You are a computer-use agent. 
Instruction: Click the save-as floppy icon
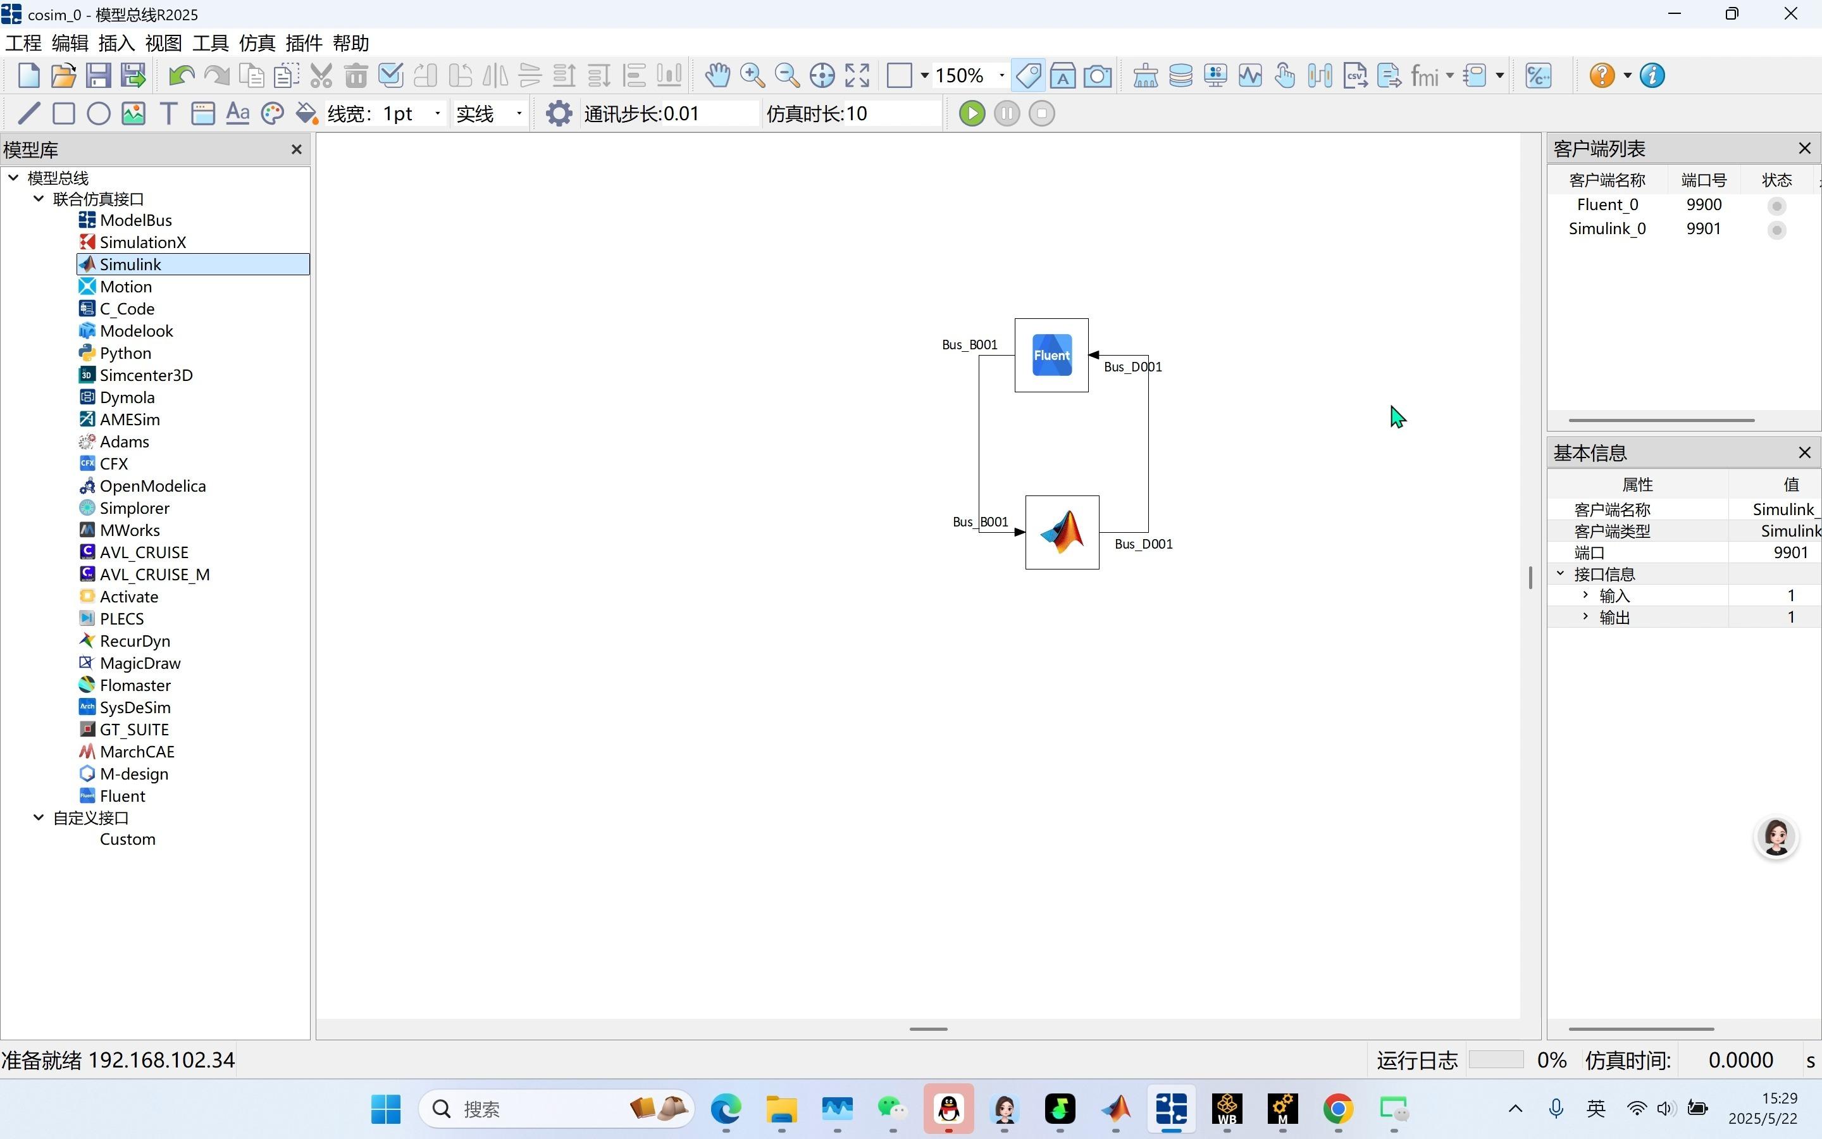click(133, 76)
